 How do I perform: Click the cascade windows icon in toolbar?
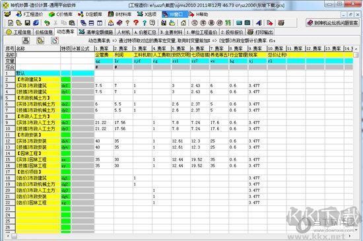(83, 22)
